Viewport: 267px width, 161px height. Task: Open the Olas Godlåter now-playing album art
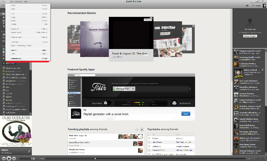(16, 131)
